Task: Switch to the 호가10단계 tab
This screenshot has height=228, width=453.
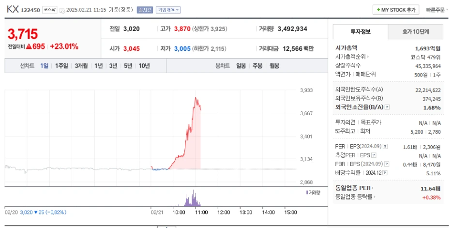Action: 415,31
